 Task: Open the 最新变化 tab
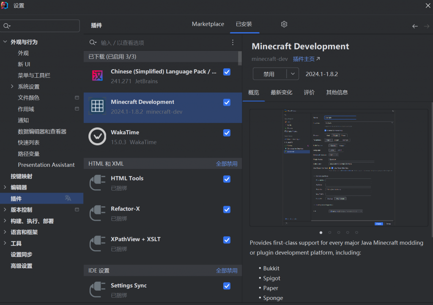pyautogui.click(x=281, y=93)
